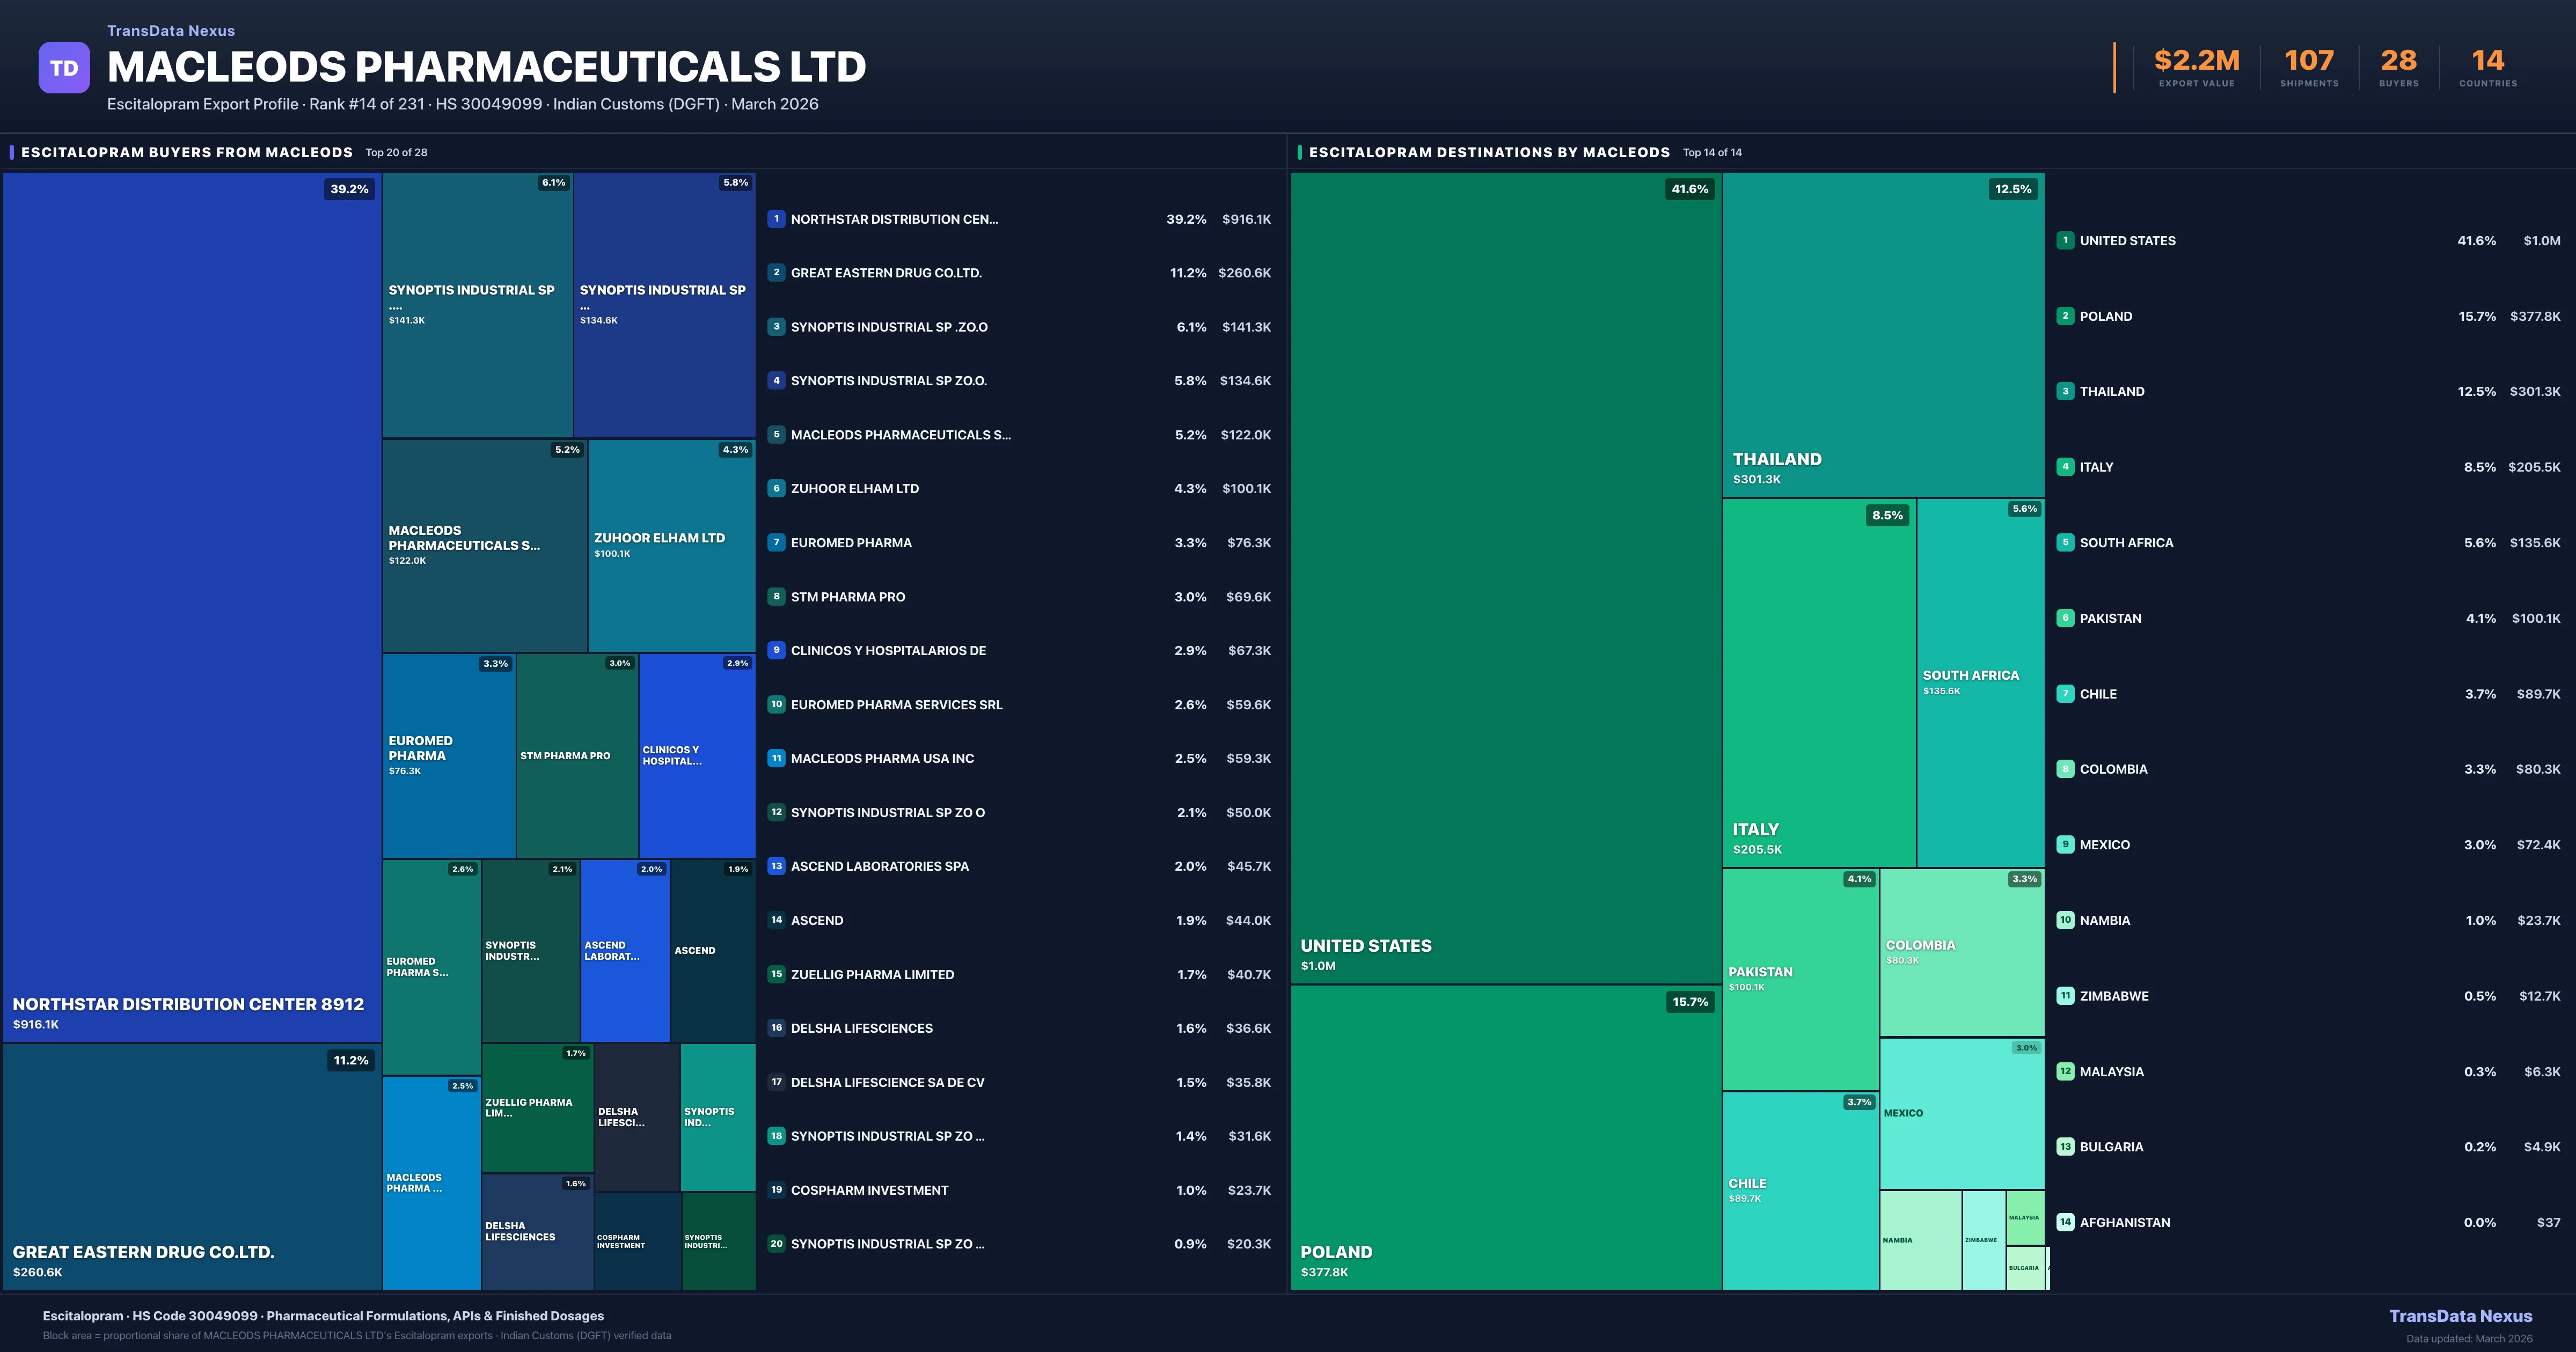Image resolution: width=2576 pixels, height=1352 pixels.
Task: Click rank badge 9 beside Mexico
Action: click(2065, 844)
